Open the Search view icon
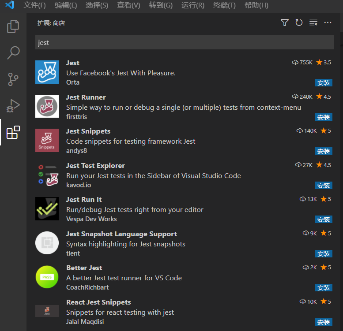 pyautogui.click(x=13, y=52)
